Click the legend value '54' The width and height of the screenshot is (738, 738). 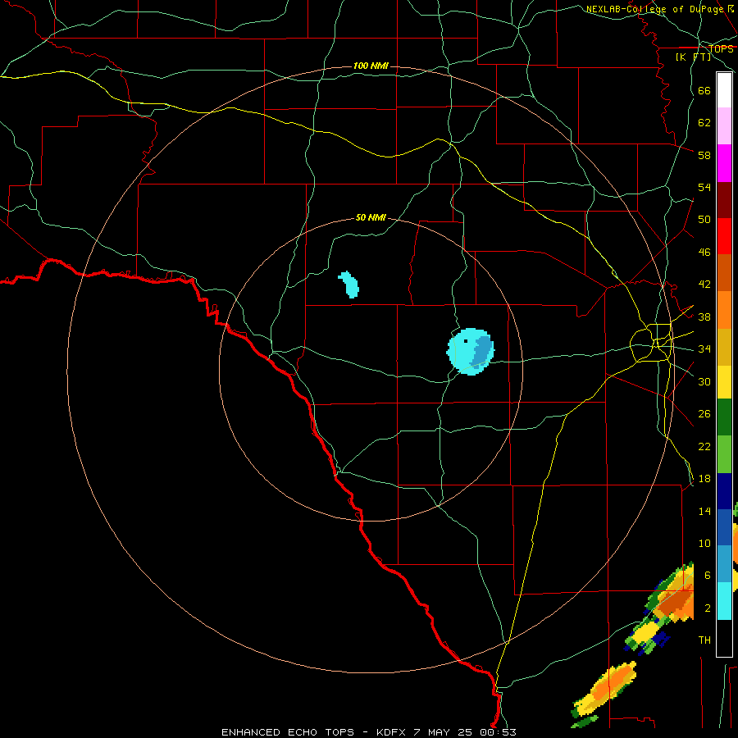coord(704,187)
